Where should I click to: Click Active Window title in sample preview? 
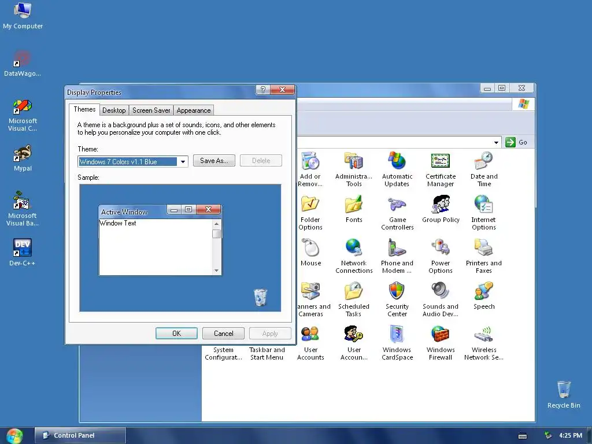(124, 212)
